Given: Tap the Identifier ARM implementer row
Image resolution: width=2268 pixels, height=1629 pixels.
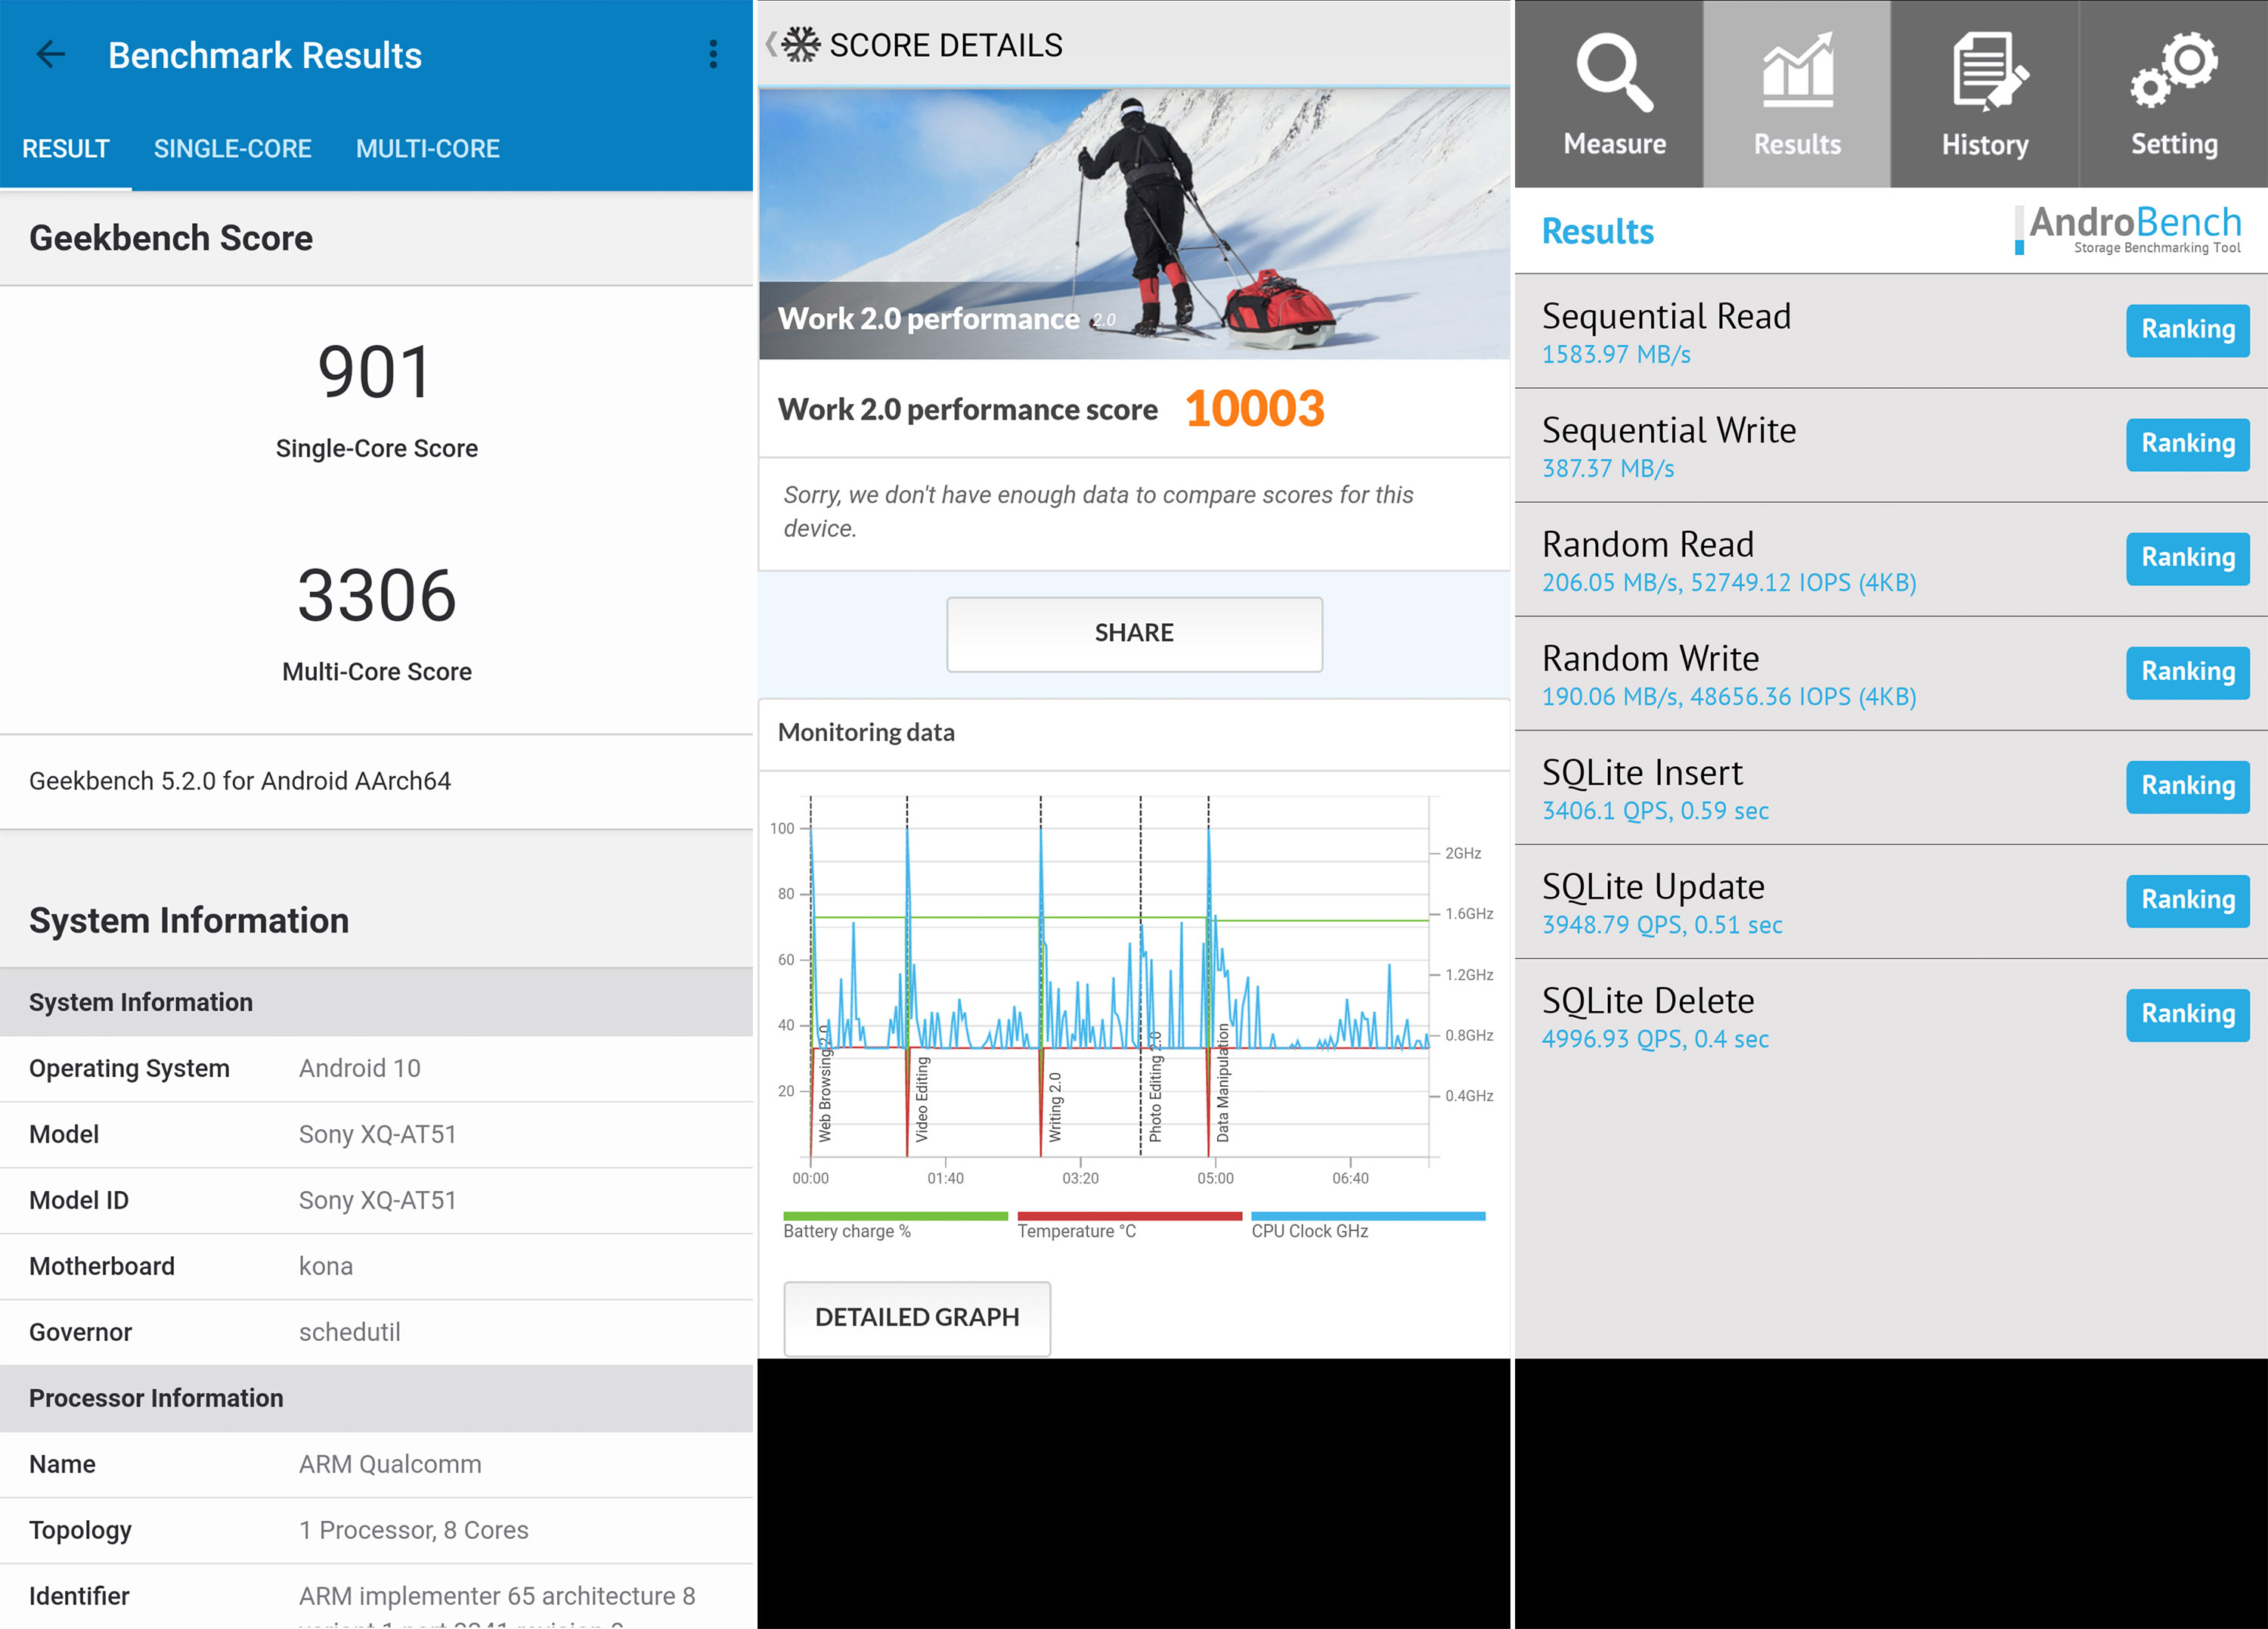Looking at the screenshot, I should (x=376, y=1597).
